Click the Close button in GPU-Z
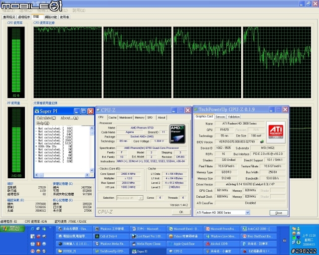Screen dimensions: 319x255 279,213
